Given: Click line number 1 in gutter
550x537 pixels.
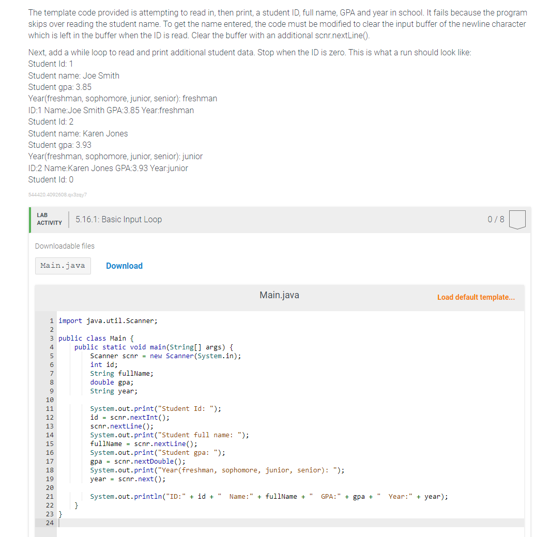Looking at the screenshot, I should coord(52,320).
